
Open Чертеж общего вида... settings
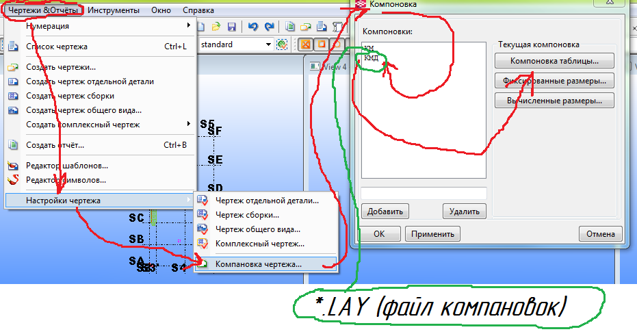265,229
